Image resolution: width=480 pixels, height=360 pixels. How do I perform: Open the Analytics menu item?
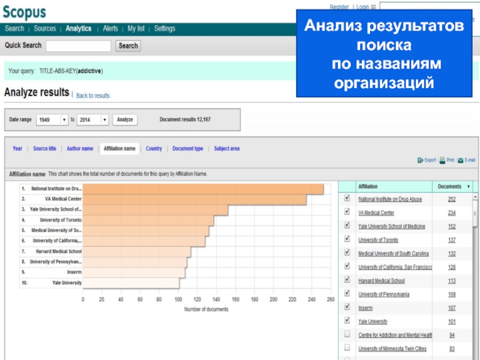point(79,29)
